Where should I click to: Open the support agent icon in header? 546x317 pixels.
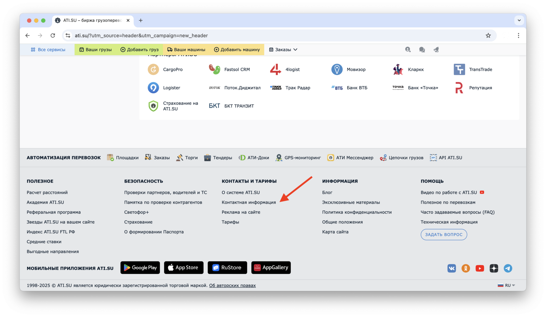408,50
